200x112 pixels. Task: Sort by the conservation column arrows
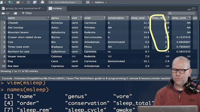click(128, 17)
